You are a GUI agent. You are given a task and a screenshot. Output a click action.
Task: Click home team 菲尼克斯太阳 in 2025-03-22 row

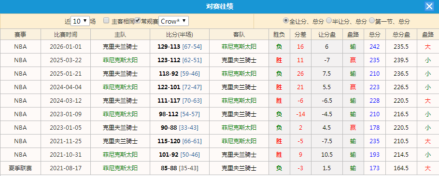120,60
